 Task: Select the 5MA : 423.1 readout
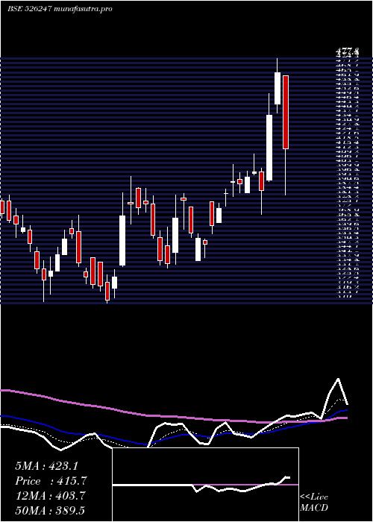click(46, 466)
